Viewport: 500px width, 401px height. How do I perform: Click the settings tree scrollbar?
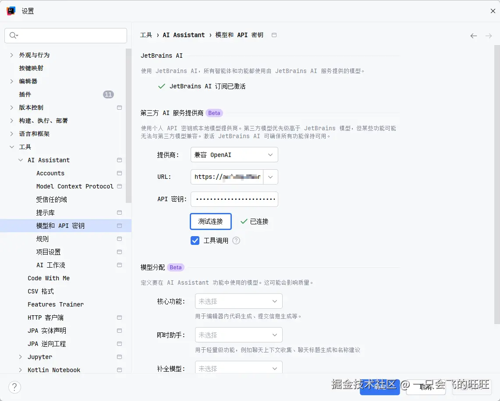(x=128, y=126)
